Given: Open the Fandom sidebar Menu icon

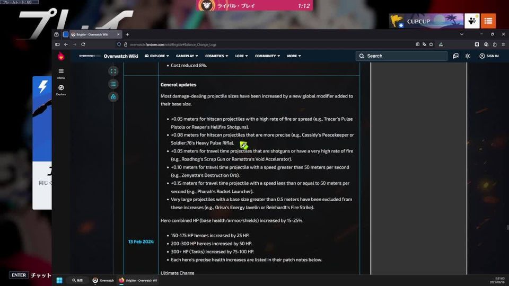Looking at the screenshot, I should [x=61, y=73].
